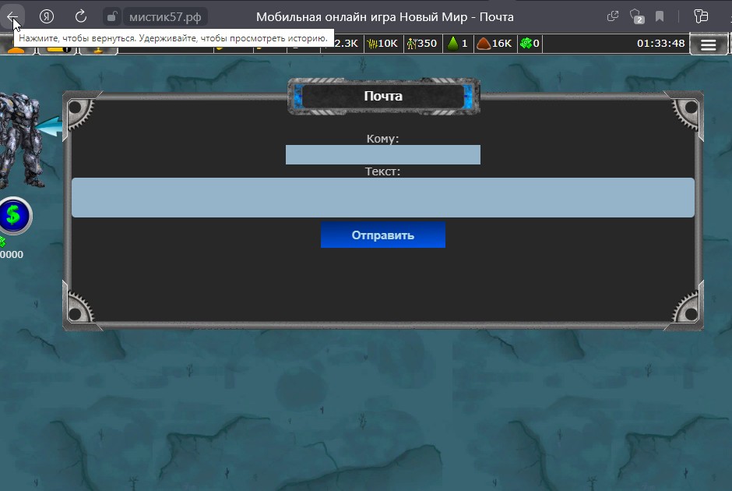Click the 10K resource counter
The image size is (732, 491).
[x=382, y=44]
